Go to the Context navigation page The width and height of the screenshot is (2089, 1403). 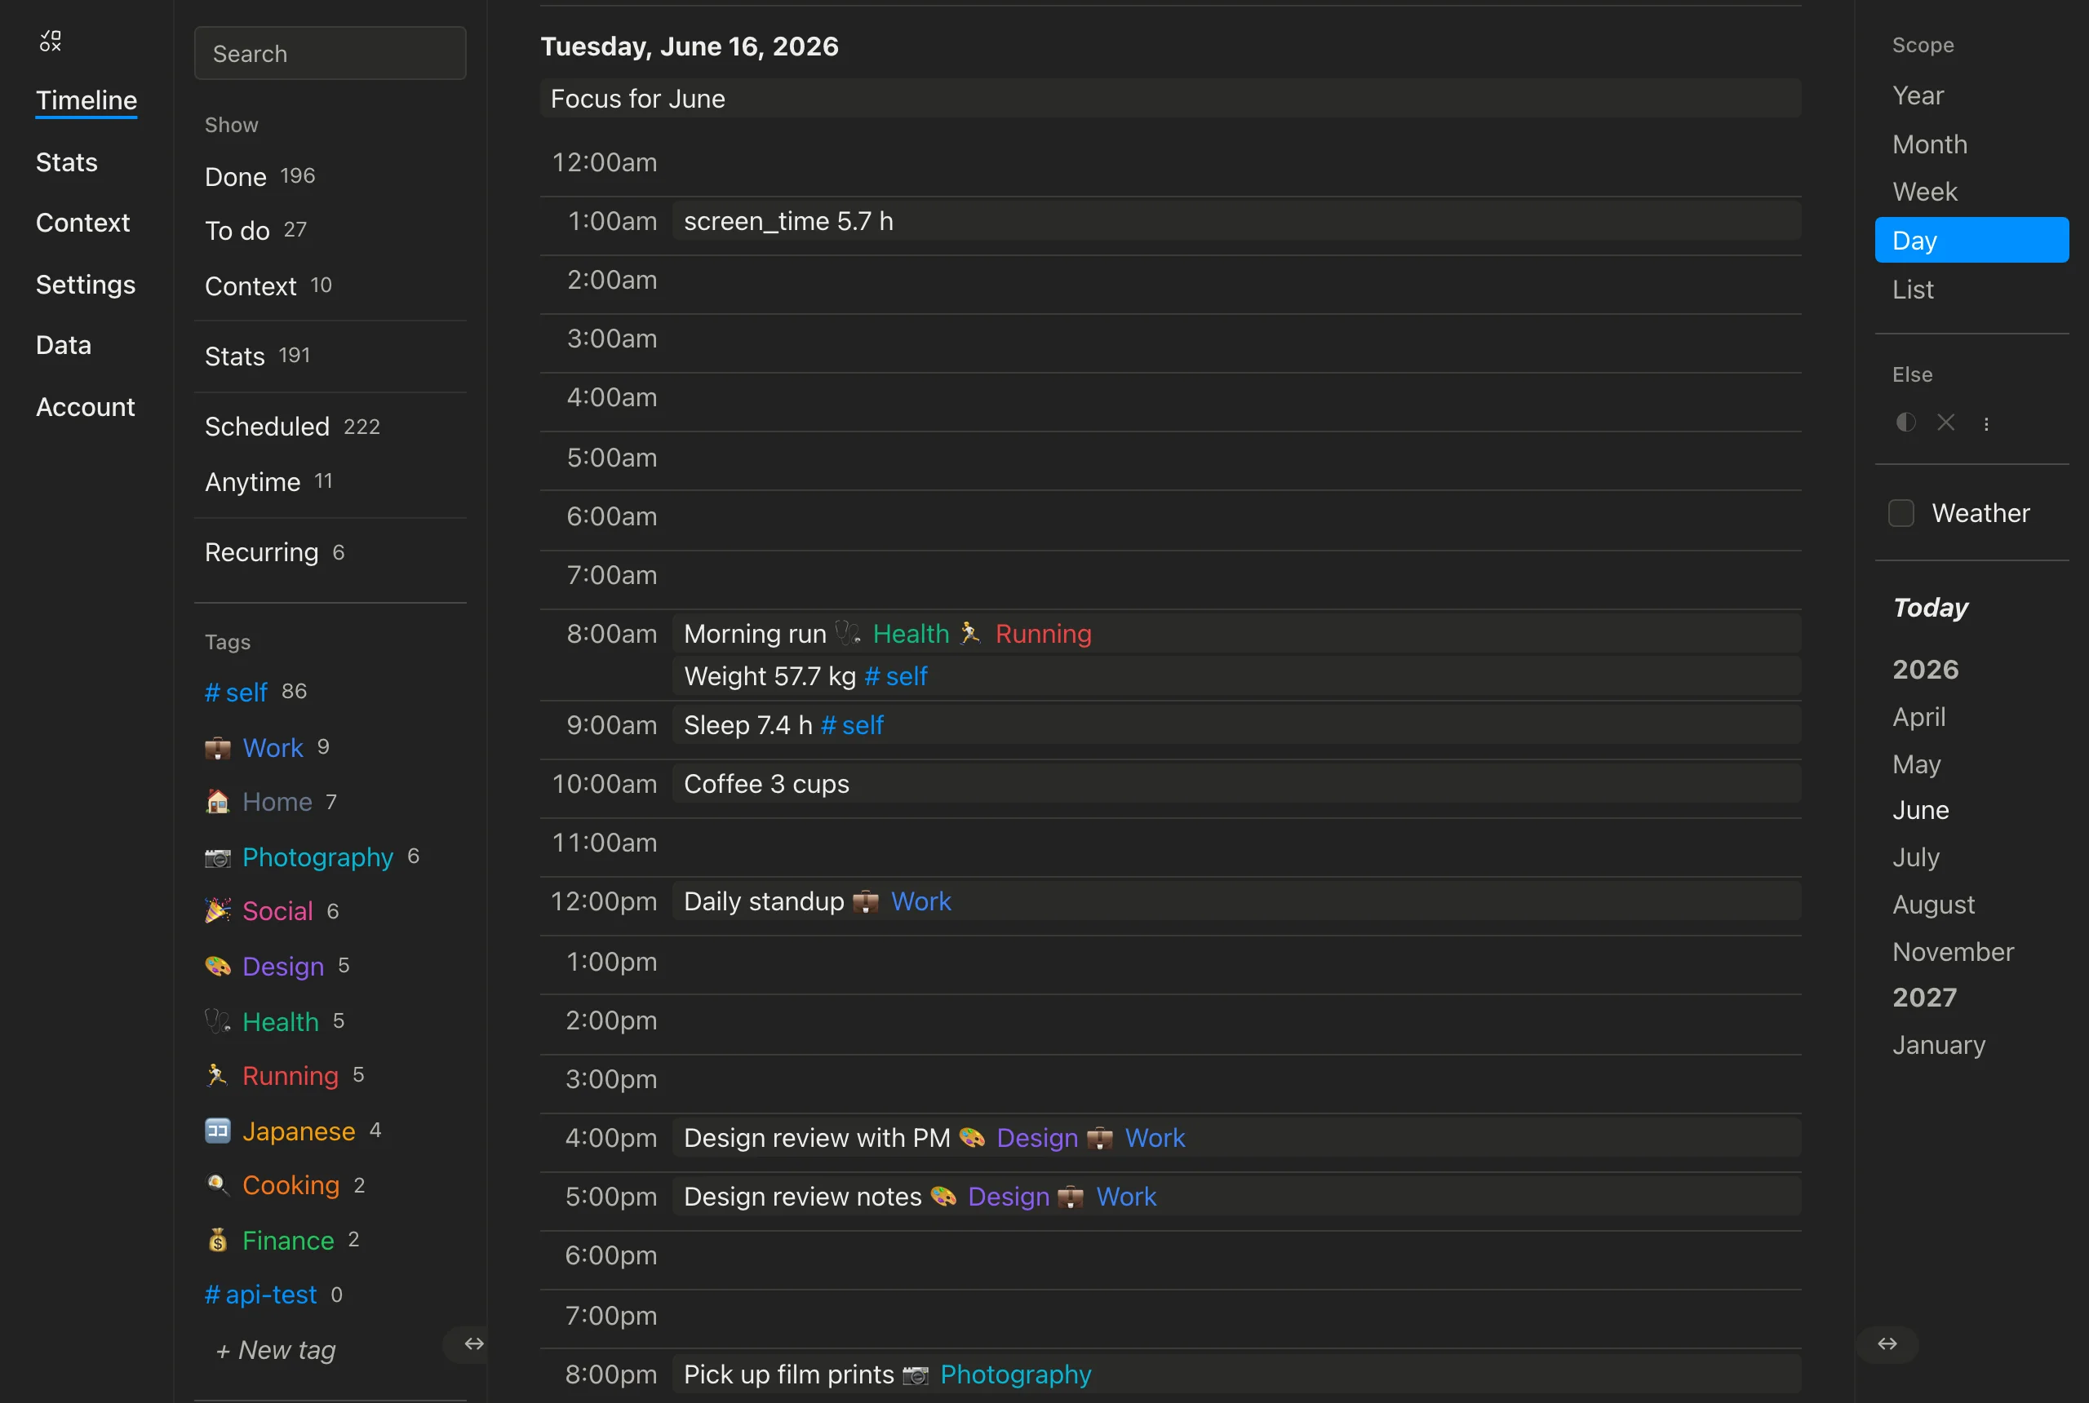[x=82, y=223]
